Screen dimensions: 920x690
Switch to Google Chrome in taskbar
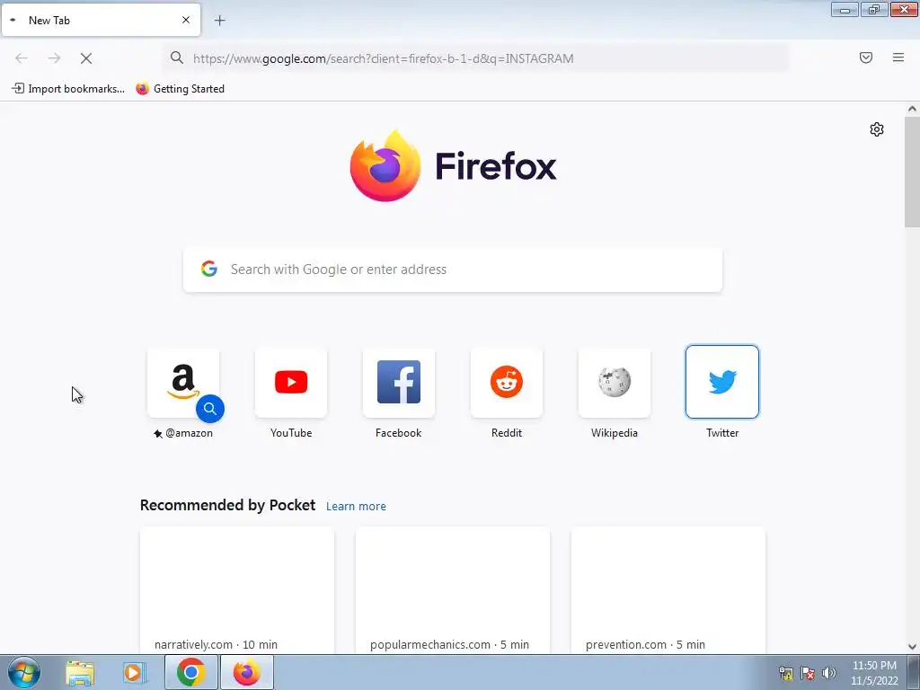click(x=190, y=672)
